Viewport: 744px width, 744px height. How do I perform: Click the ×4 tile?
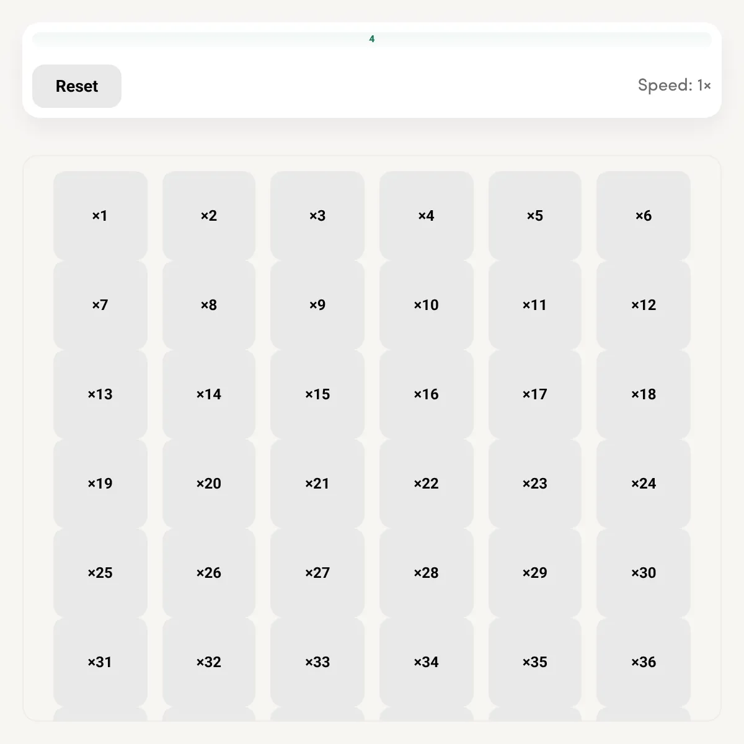coord(427,216)
